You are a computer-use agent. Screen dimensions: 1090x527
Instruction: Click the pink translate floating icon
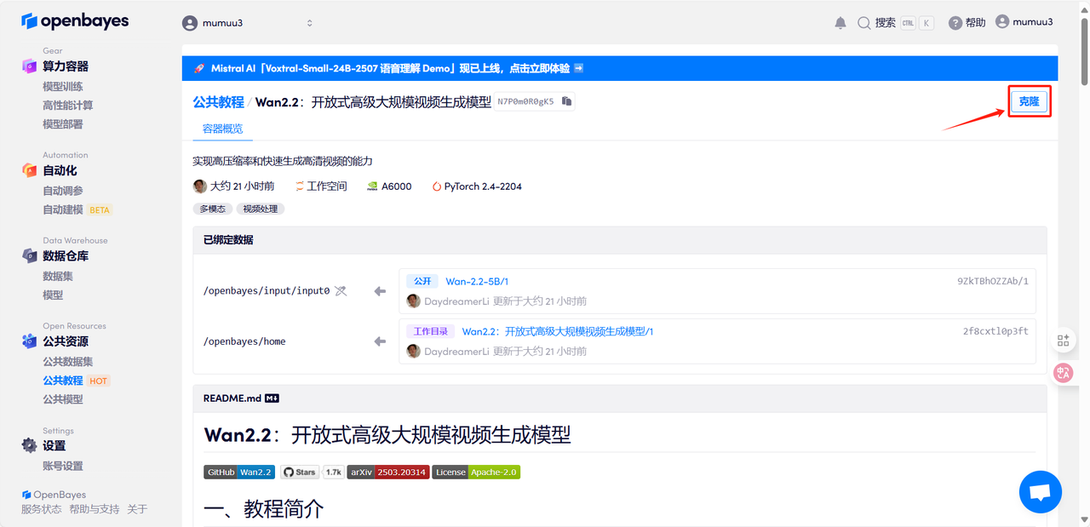(x=1063, y=372)
